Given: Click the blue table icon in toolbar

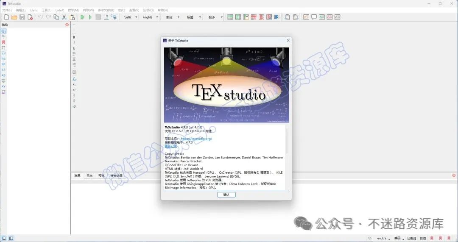Looking at the screenshot, I should [276, 17].
